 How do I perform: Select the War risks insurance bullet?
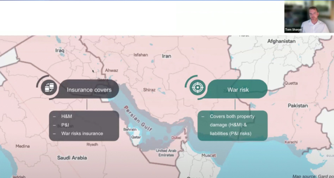click(82, 133)
